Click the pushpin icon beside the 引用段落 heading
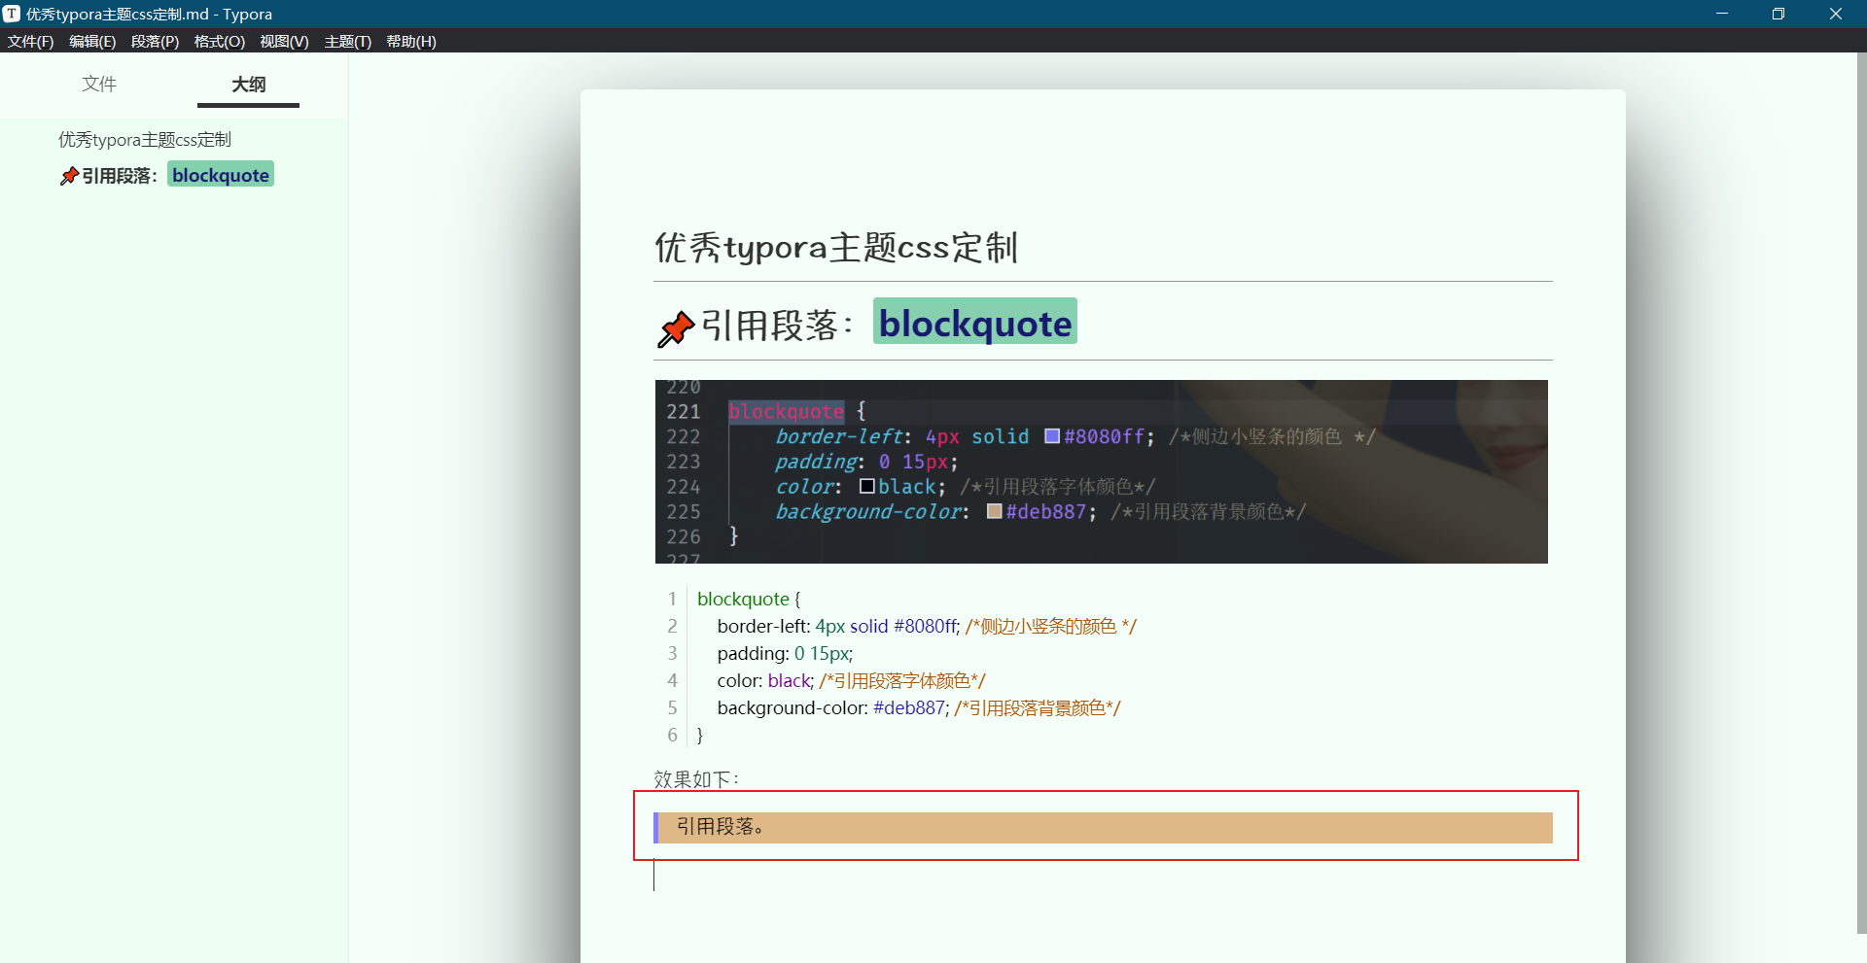The width and height of the screenshot is (1867, 963). pos(676,328)
